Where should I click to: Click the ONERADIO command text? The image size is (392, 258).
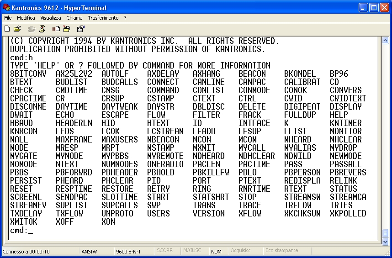point(165,164)
